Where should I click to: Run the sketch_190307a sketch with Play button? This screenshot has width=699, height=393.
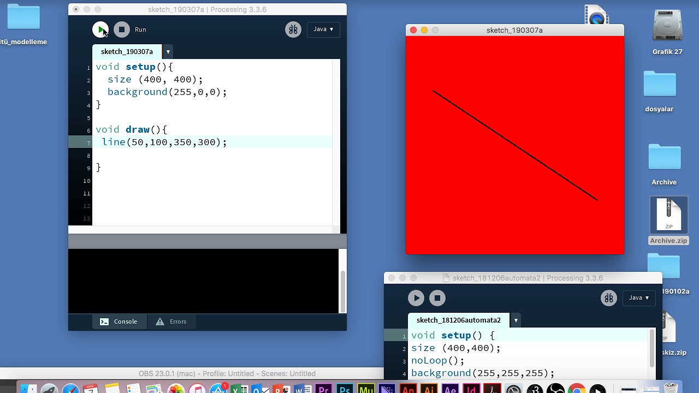coord(100,29)
